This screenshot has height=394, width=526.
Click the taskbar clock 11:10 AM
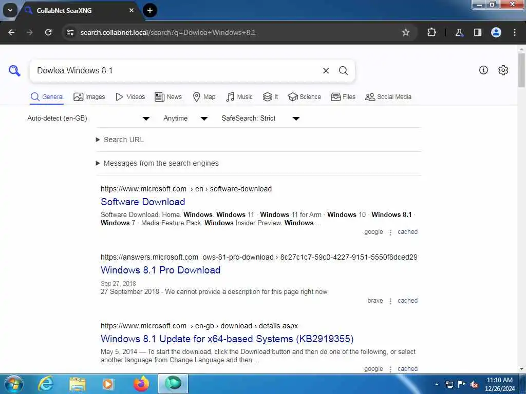pyautogui.click(x=499, y=380)
